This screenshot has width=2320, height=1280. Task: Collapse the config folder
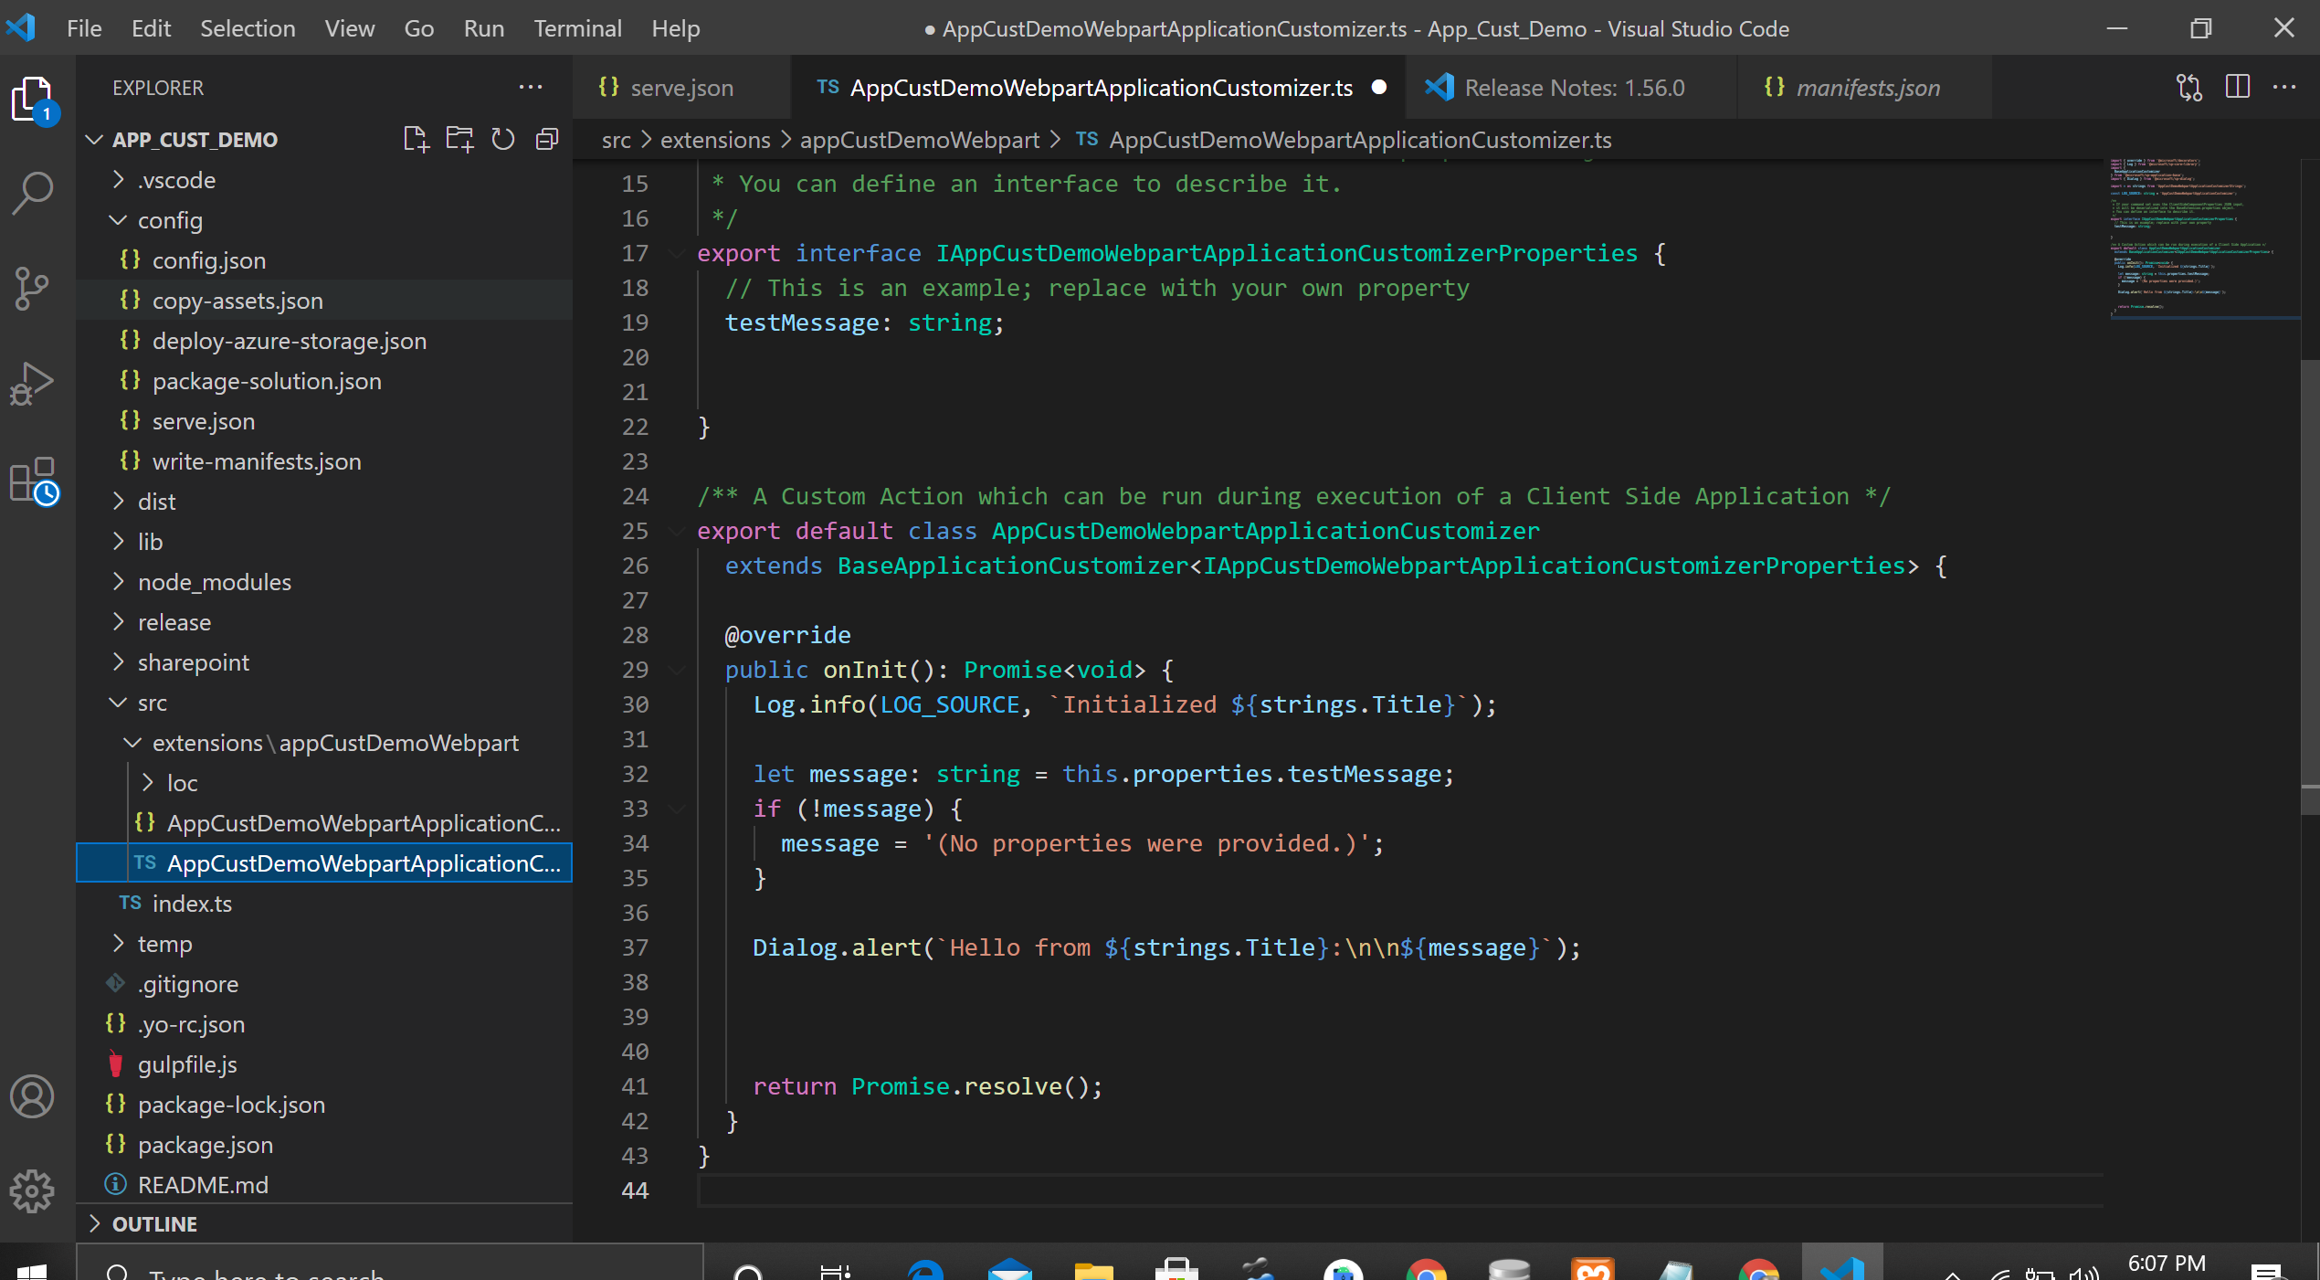(118, 220)
